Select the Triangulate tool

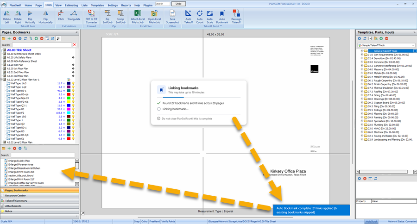click(74, 16)
